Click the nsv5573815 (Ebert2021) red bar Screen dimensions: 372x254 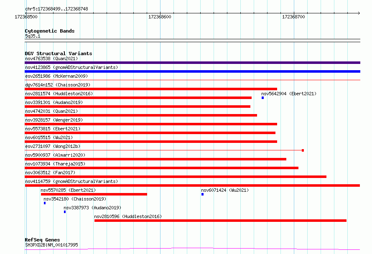150,133
